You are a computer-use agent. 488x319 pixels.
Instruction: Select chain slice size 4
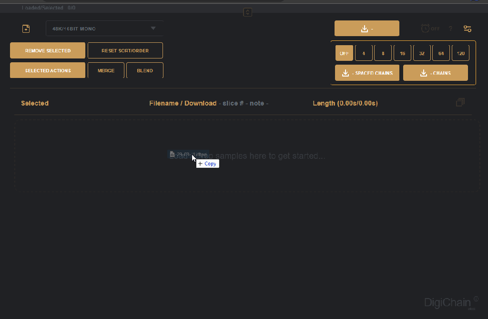pyautogui.click(x=364, y=53)
